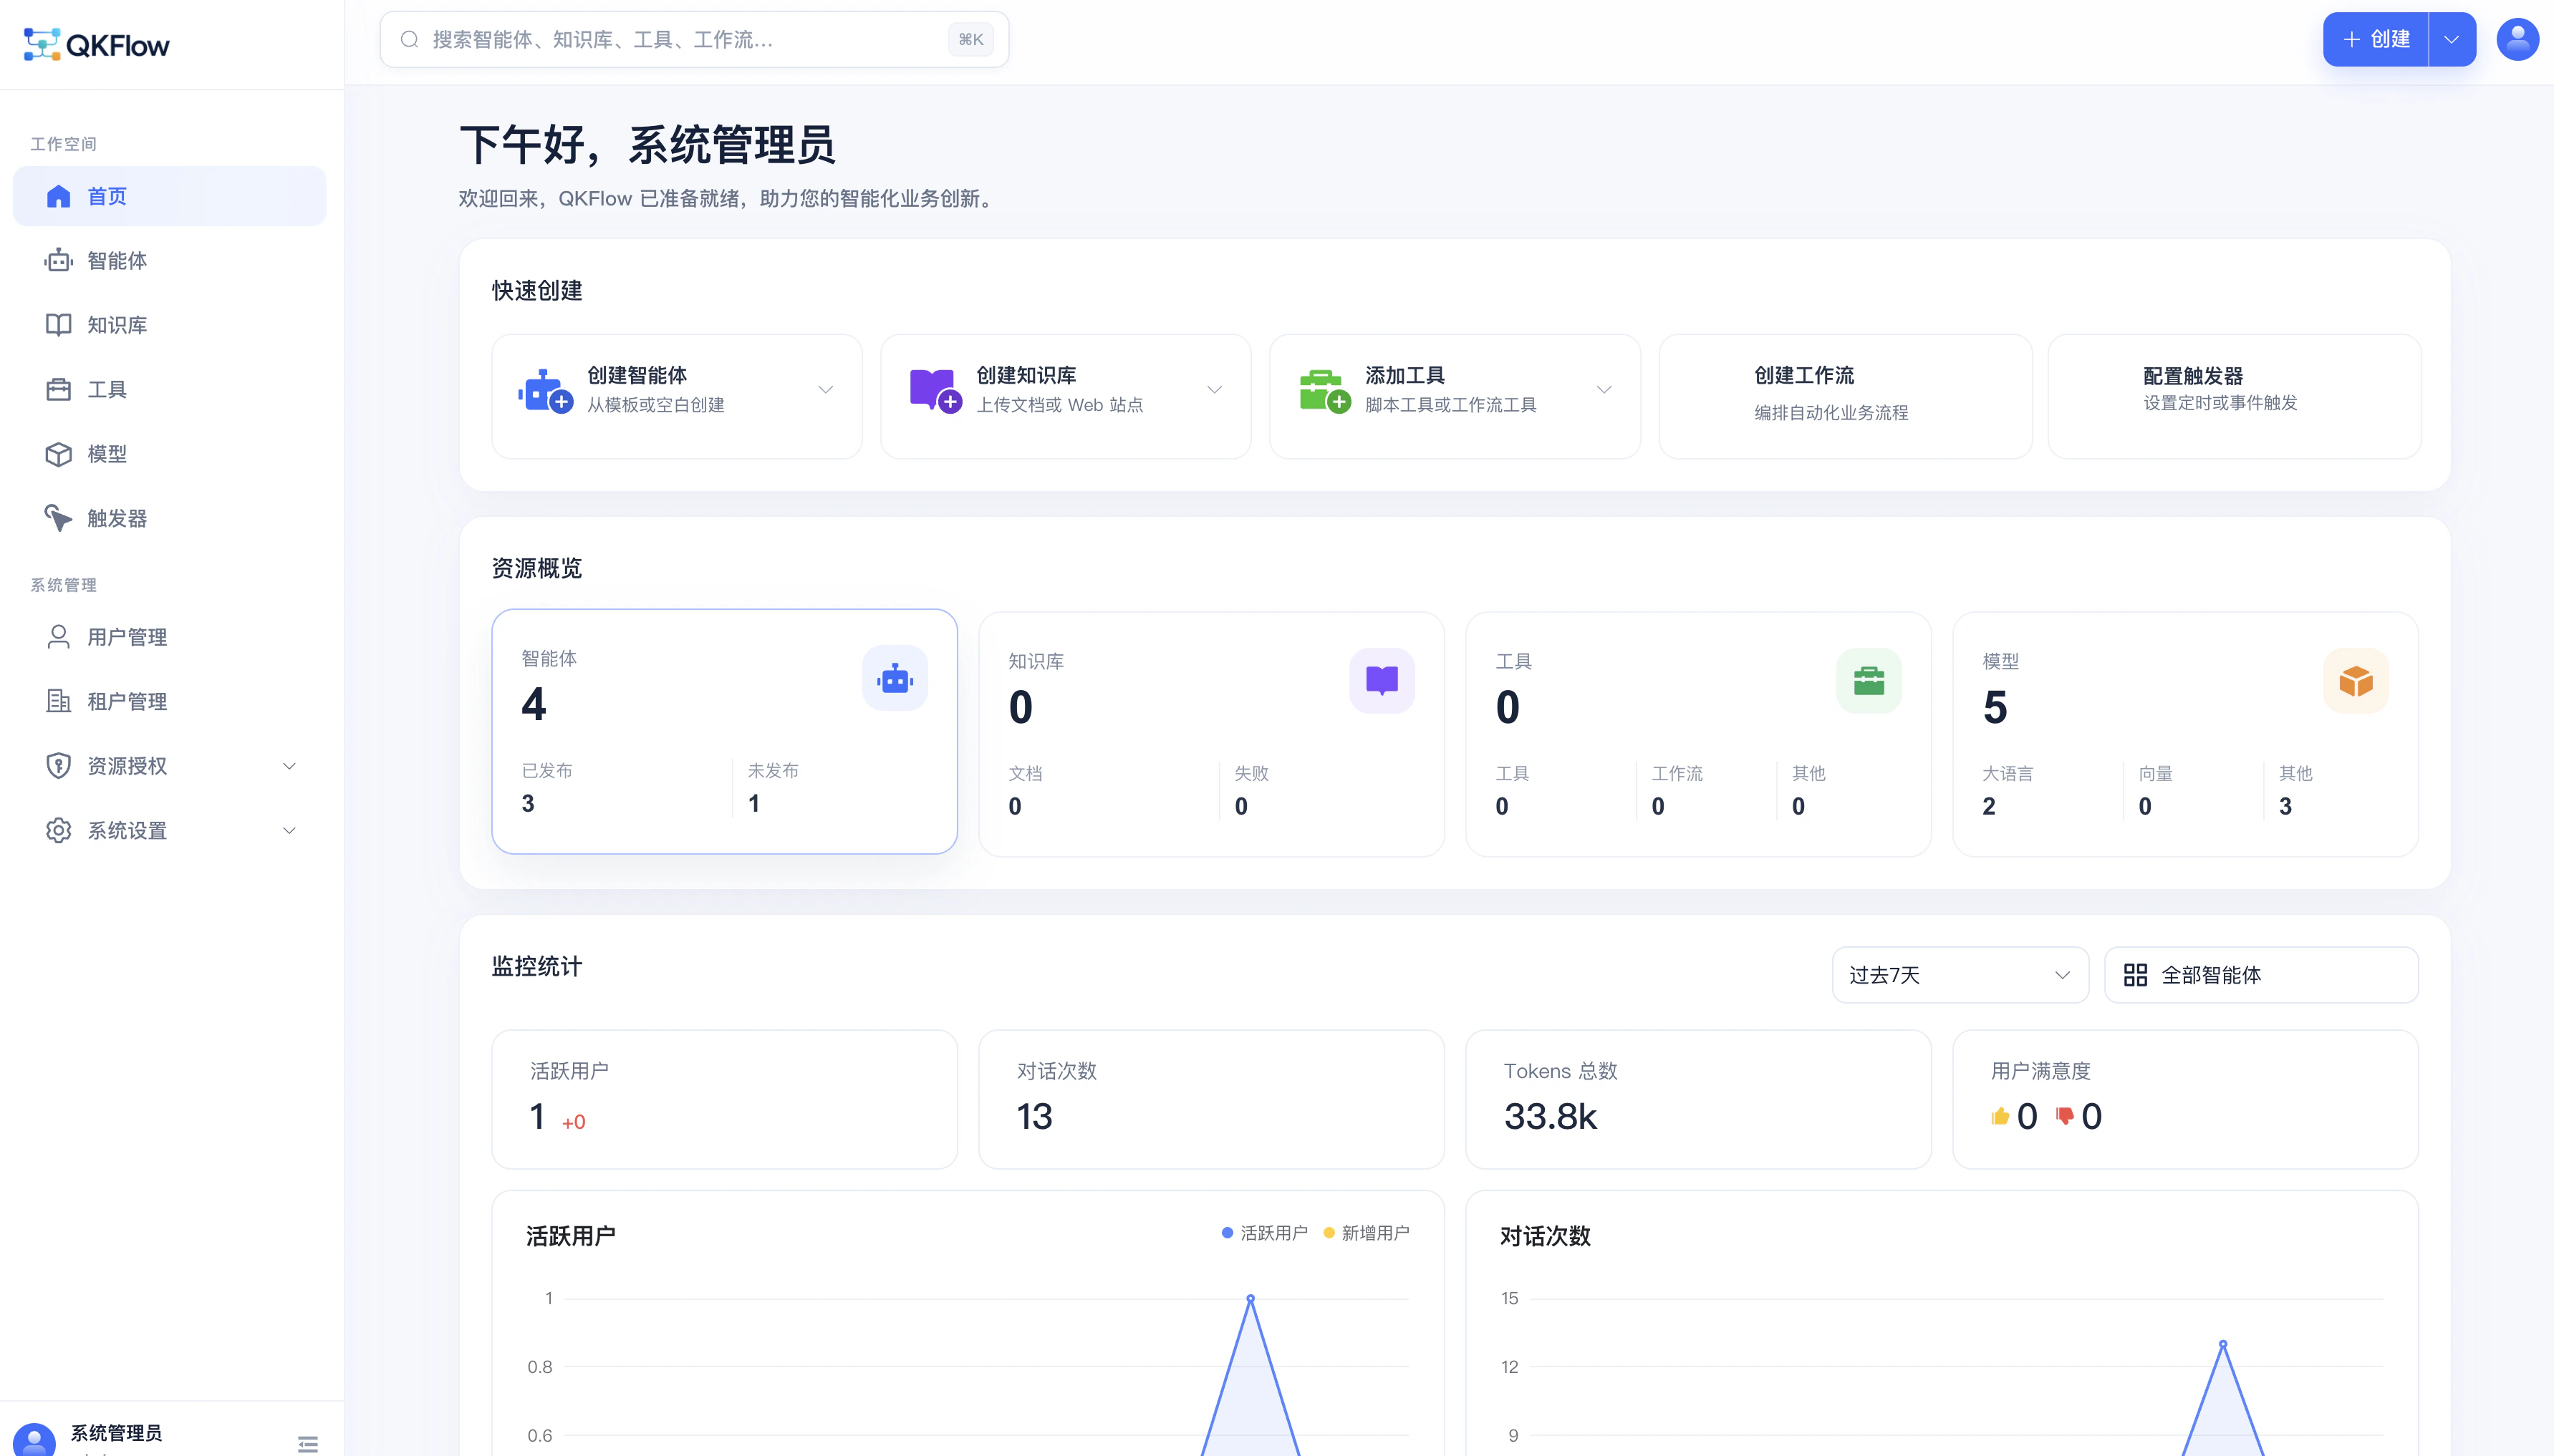Click the 系统设置 gear icon

pyautogui.click(x=59, y=830)
